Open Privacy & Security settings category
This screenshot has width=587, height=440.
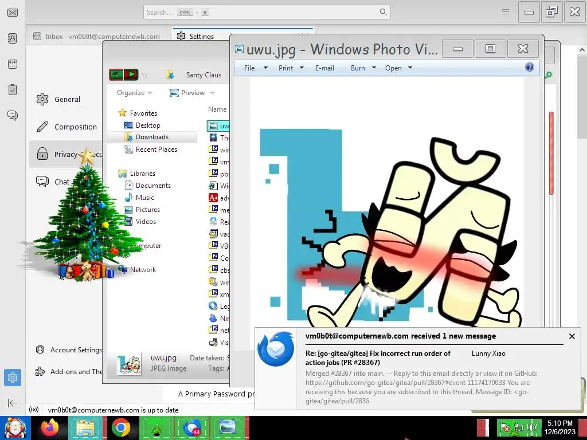pos(66,154)
